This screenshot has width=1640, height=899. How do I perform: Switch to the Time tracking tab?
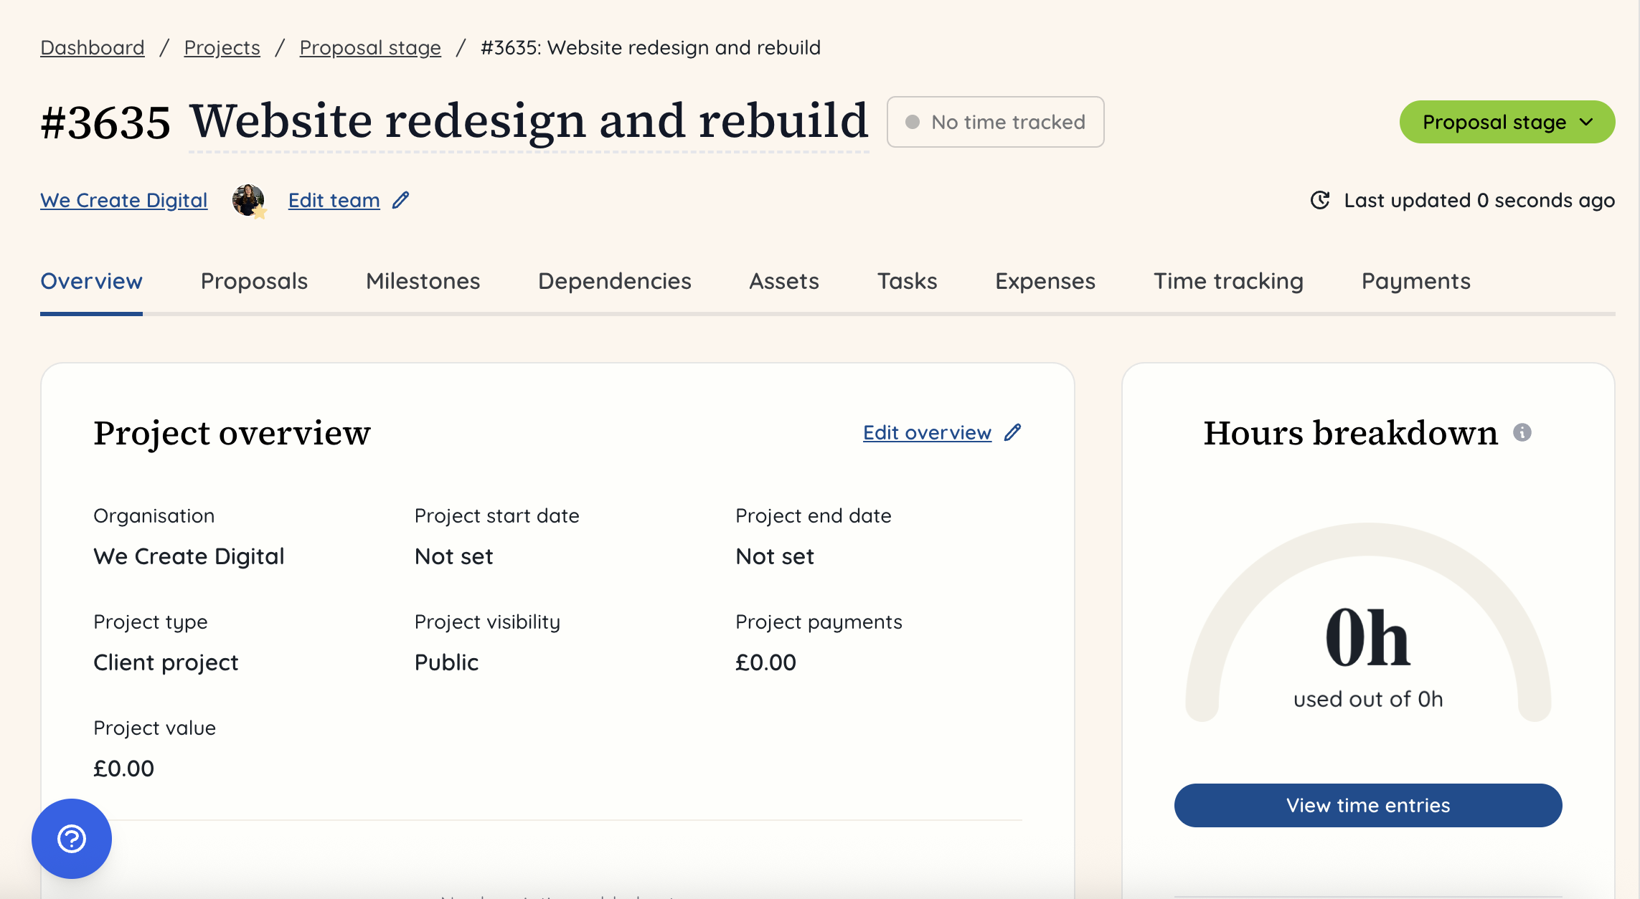tap(1228, 281)
